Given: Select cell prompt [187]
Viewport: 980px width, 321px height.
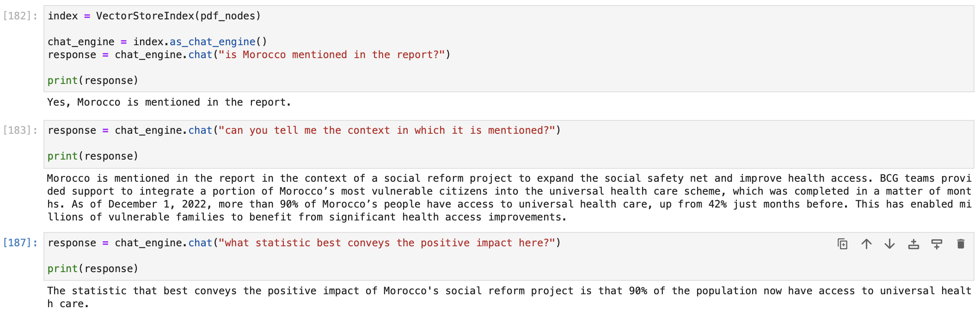Looking at the screenshot, I should pyautogui.click(x=20, y=243).
